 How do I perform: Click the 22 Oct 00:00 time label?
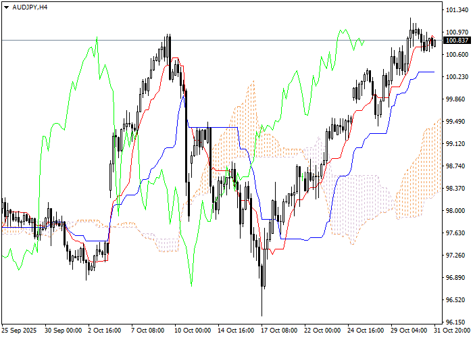[x=323, y=331]
